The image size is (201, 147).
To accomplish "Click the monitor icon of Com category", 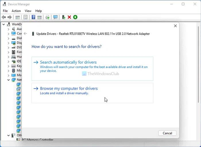I will tap(13, 33).
